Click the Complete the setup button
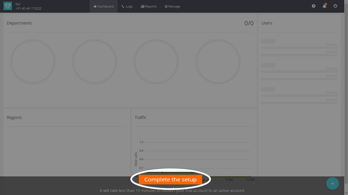The width and height of the screenshot is (348, 195). [x=170, y=180]
